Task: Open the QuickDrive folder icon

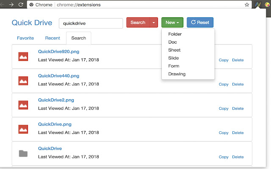Action: click(x=23, y=153)
